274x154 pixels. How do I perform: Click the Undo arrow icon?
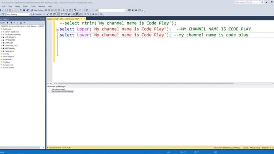(x=75, y=10)
